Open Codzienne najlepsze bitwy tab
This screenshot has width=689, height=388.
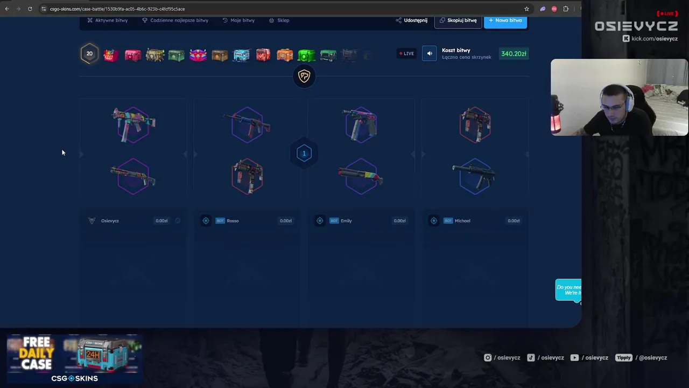click(175, 20)
